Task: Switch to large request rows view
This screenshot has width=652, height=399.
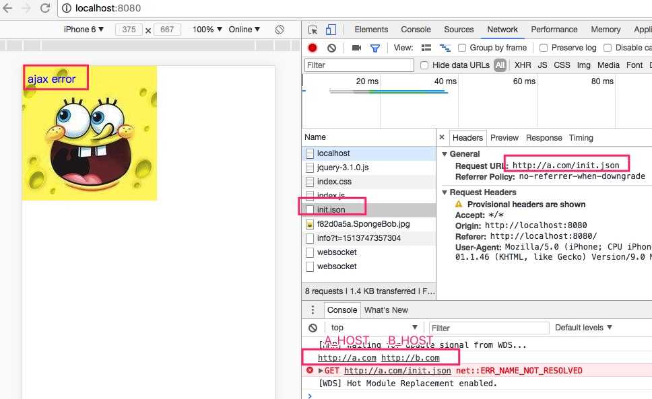Action: pos(426,48)
